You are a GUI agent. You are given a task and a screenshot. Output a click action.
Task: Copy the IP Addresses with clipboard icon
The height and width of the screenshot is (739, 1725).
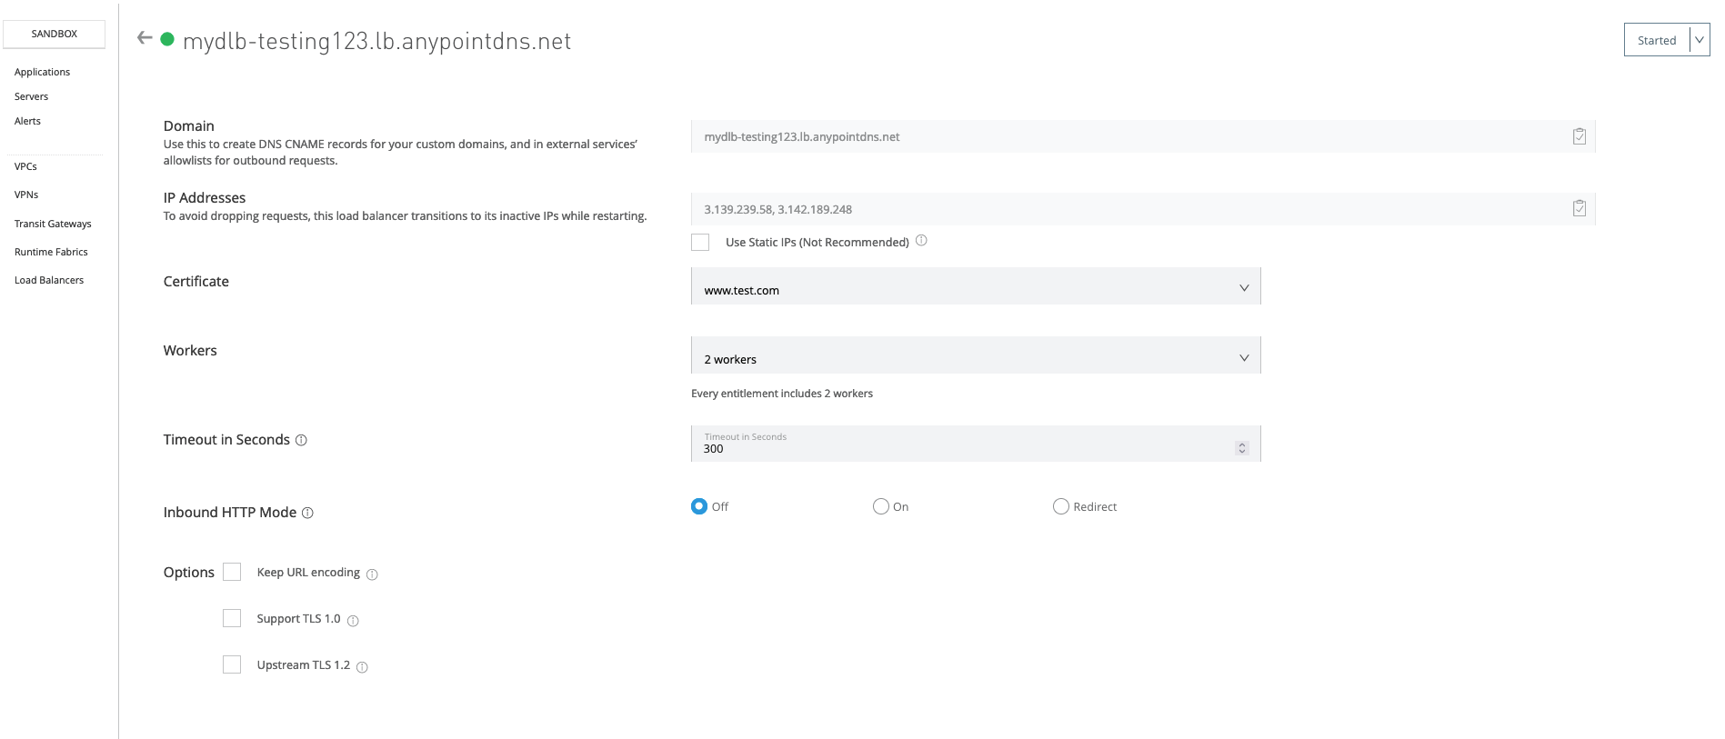[x=1579, y=209]
